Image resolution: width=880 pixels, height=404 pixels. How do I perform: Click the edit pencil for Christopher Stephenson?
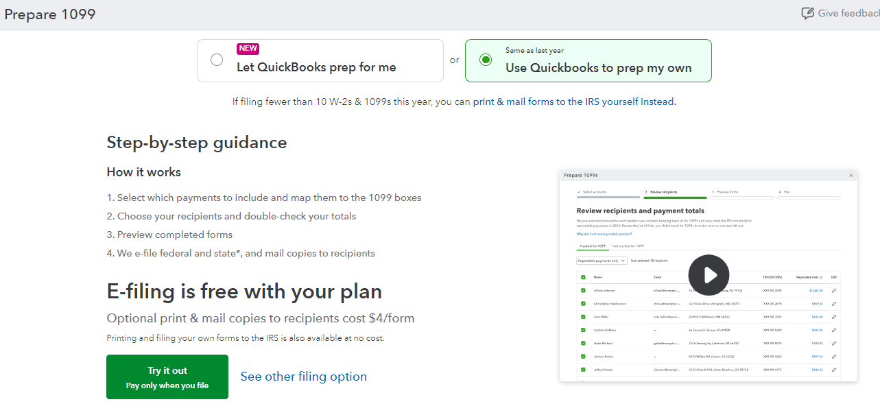834,304
